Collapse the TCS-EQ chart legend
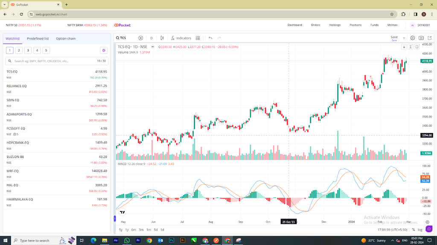 click(x=152, y=47)
